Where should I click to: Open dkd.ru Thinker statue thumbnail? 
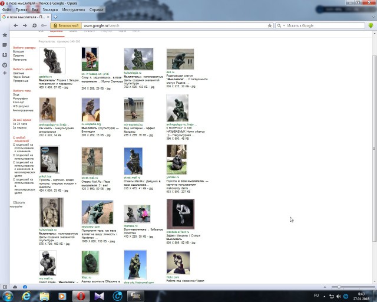tap(180, 59)
